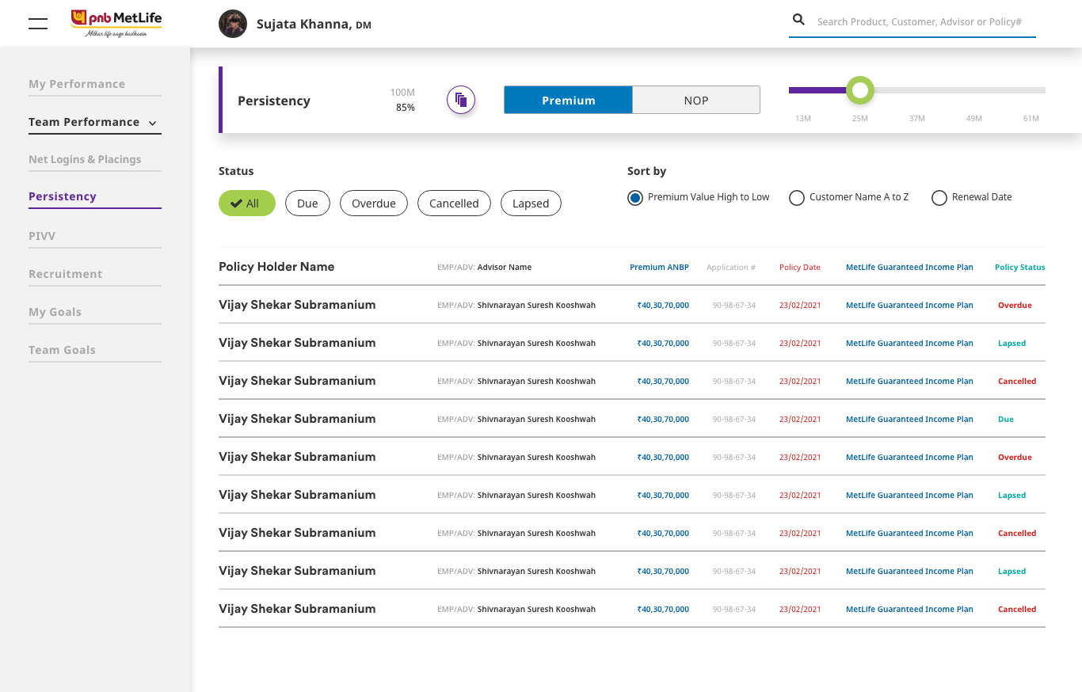Click the PNB MetLife logo

(116, 23)
